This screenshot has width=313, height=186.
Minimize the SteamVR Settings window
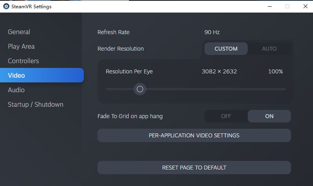click(270, 6)
